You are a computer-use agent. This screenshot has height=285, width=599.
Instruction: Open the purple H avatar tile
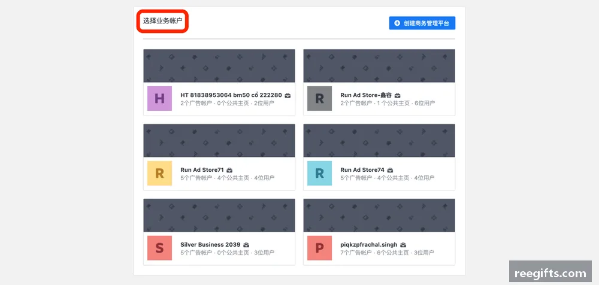[x=159, y=99]
